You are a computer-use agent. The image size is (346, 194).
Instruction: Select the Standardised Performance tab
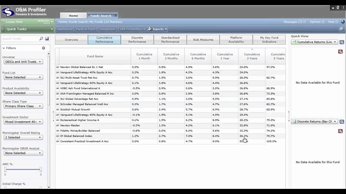point(170,40)
